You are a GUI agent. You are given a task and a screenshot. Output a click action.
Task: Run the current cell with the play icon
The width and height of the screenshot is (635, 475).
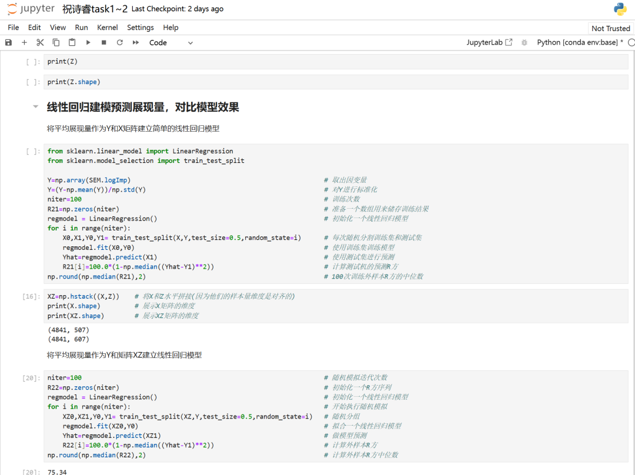point(88,42)
